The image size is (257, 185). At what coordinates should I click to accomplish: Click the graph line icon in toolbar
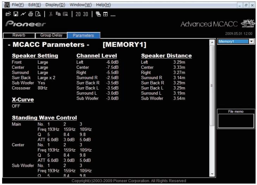pos(23,14)
